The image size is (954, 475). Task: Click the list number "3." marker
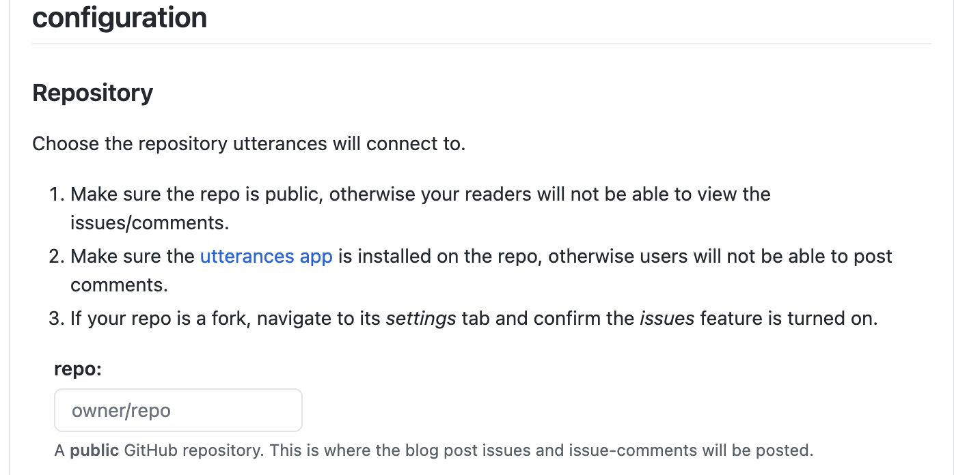[x=56, y=318]
